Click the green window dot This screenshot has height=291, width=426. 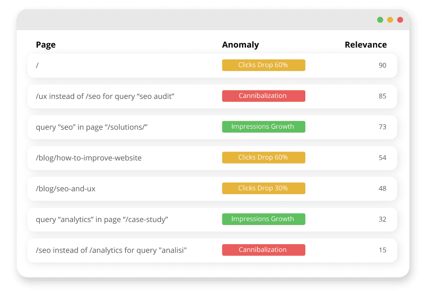[380, 20]
